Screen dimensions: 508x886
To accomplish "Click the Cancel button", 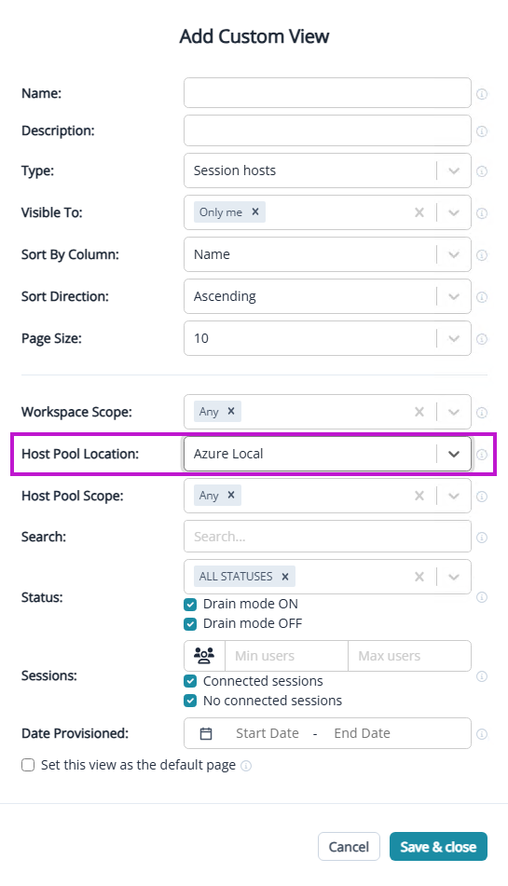I will (x=349, y=847).
